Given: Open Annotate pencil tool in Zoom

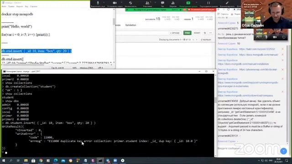Looking at the screenshot, I should (227, 4).
